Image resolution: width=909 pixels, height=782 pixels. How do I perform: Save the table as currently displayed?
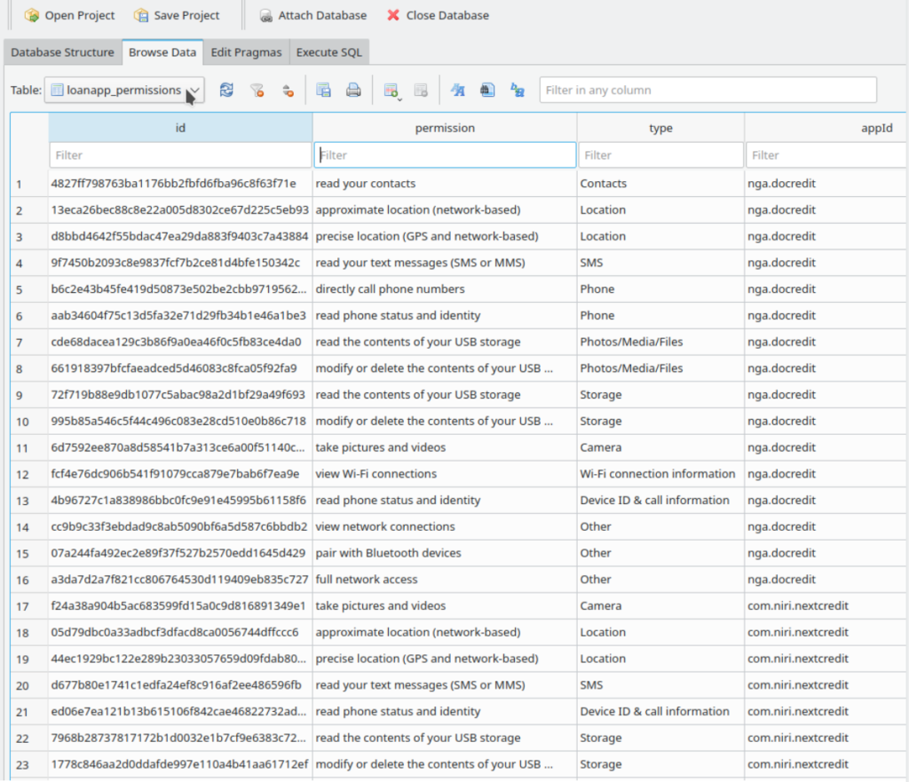[323, 90]
